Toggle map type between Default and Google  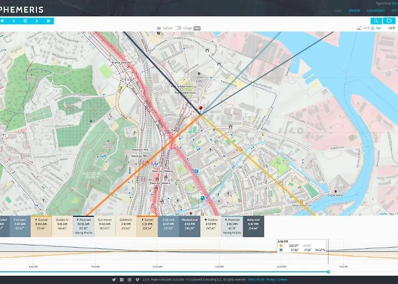click(178, 27)
